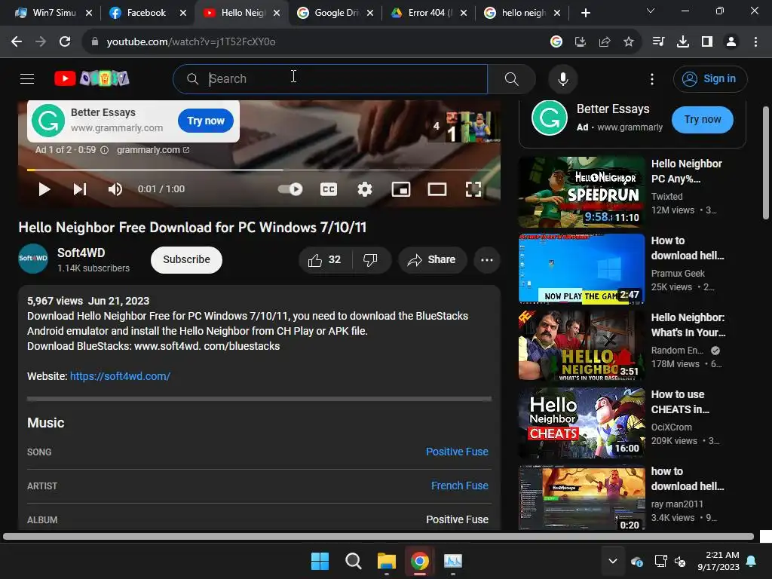Bookmark this page with the star
This screenshot has height=579, width=772.
point(629,42)
